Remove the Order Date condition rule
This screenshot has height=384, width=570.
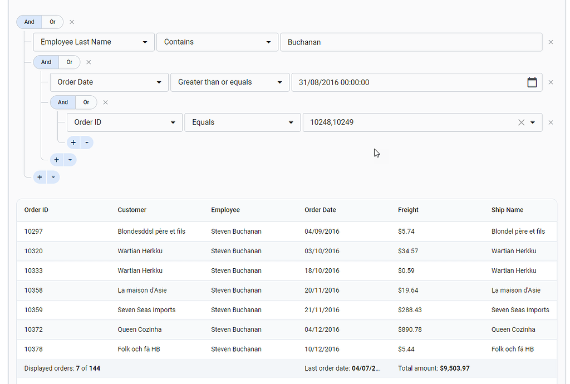(x=550, y=82)
